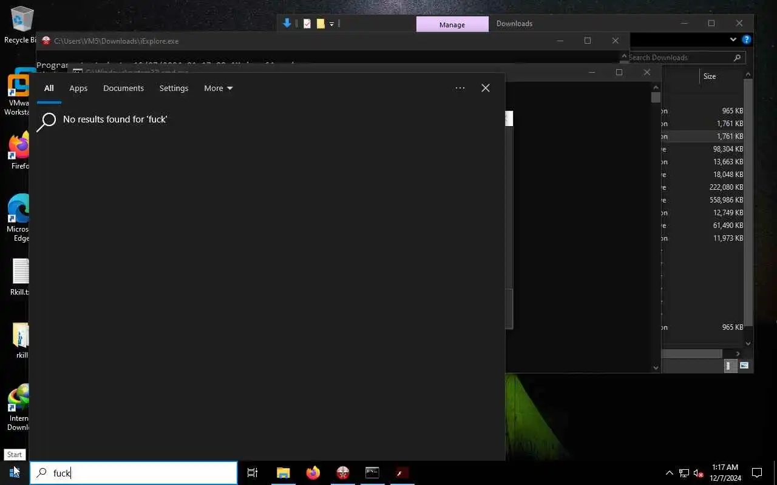Open the Action Center notifications icon
The width and height of the screenshot is (777, 485).
coord(757,473)
